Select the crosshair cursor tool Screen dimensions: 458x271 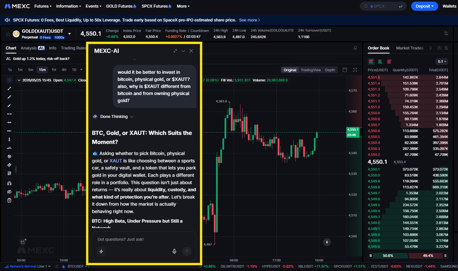[9, 80]
